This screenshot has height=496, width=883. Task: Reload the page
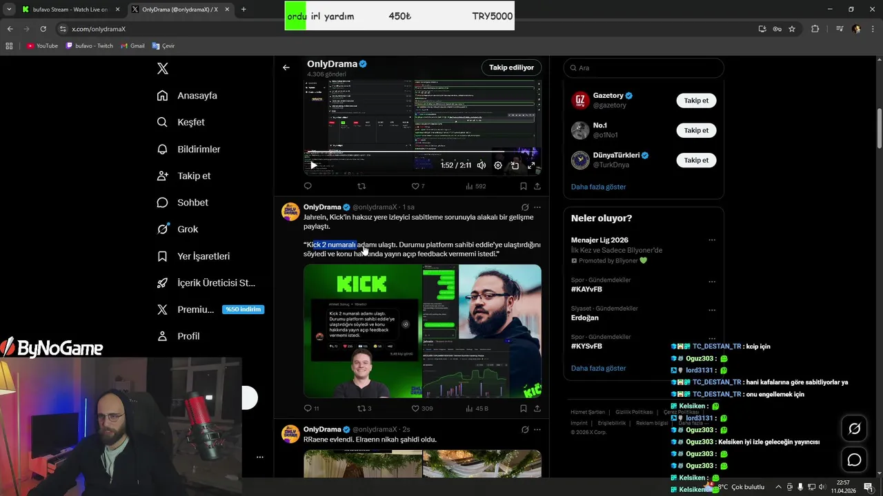tap(43, 29)
